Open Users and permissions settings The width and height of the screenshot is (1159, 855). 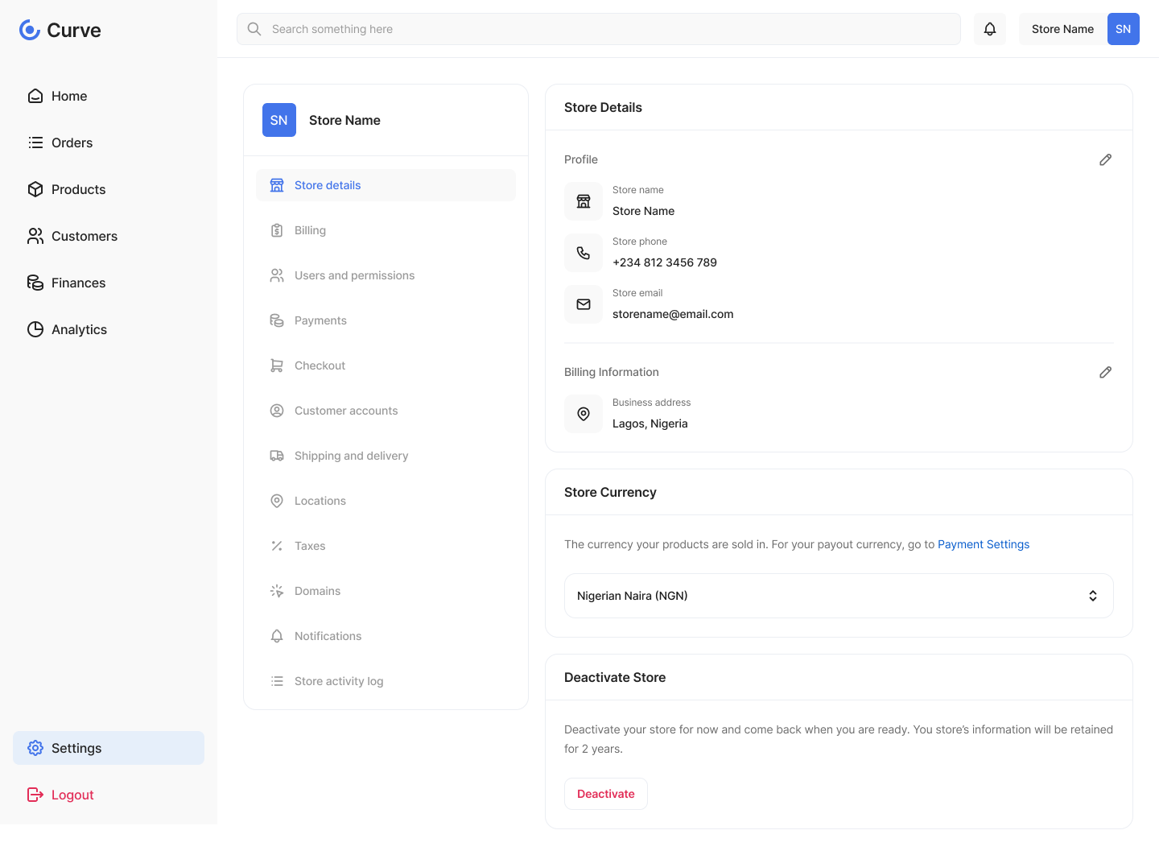386,275
